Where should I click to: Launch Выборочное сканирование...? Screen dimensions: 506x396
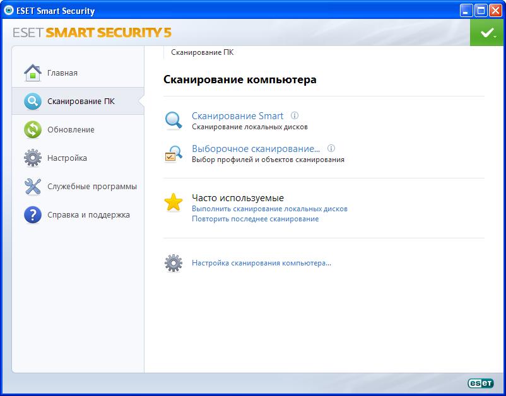(256, 149)
